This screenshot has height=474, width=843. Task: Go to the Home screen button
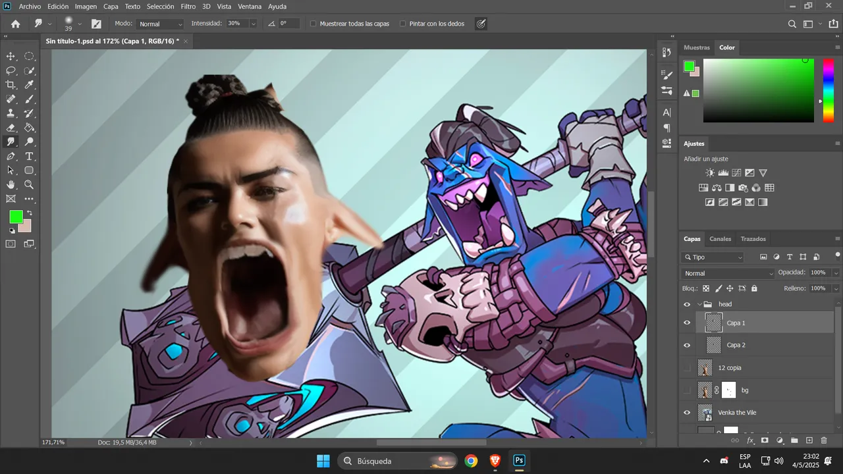coord(15,24)
